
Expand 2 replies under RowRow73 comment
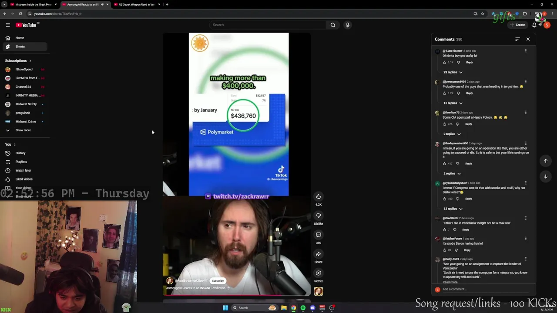tap(452, 134)
